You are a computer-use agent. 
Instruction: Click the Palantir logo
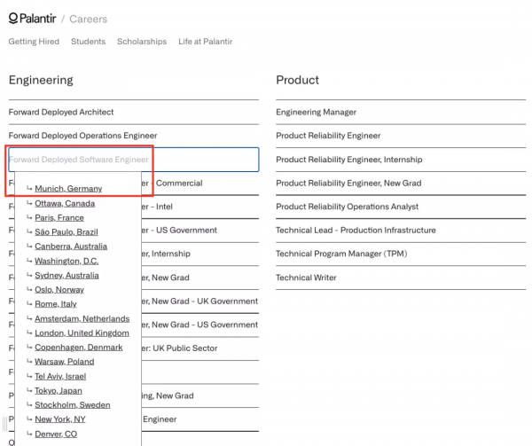32,19
